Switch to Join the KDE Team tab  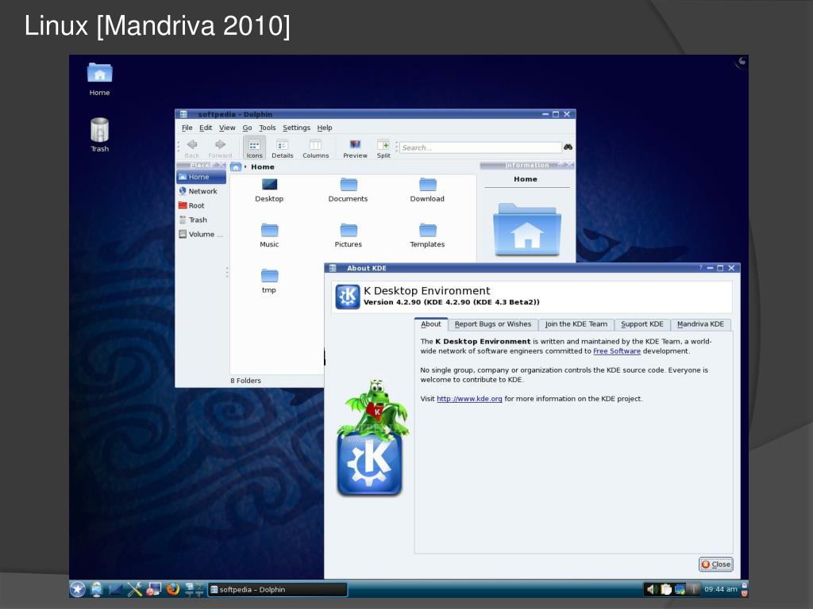click(576, 324)
